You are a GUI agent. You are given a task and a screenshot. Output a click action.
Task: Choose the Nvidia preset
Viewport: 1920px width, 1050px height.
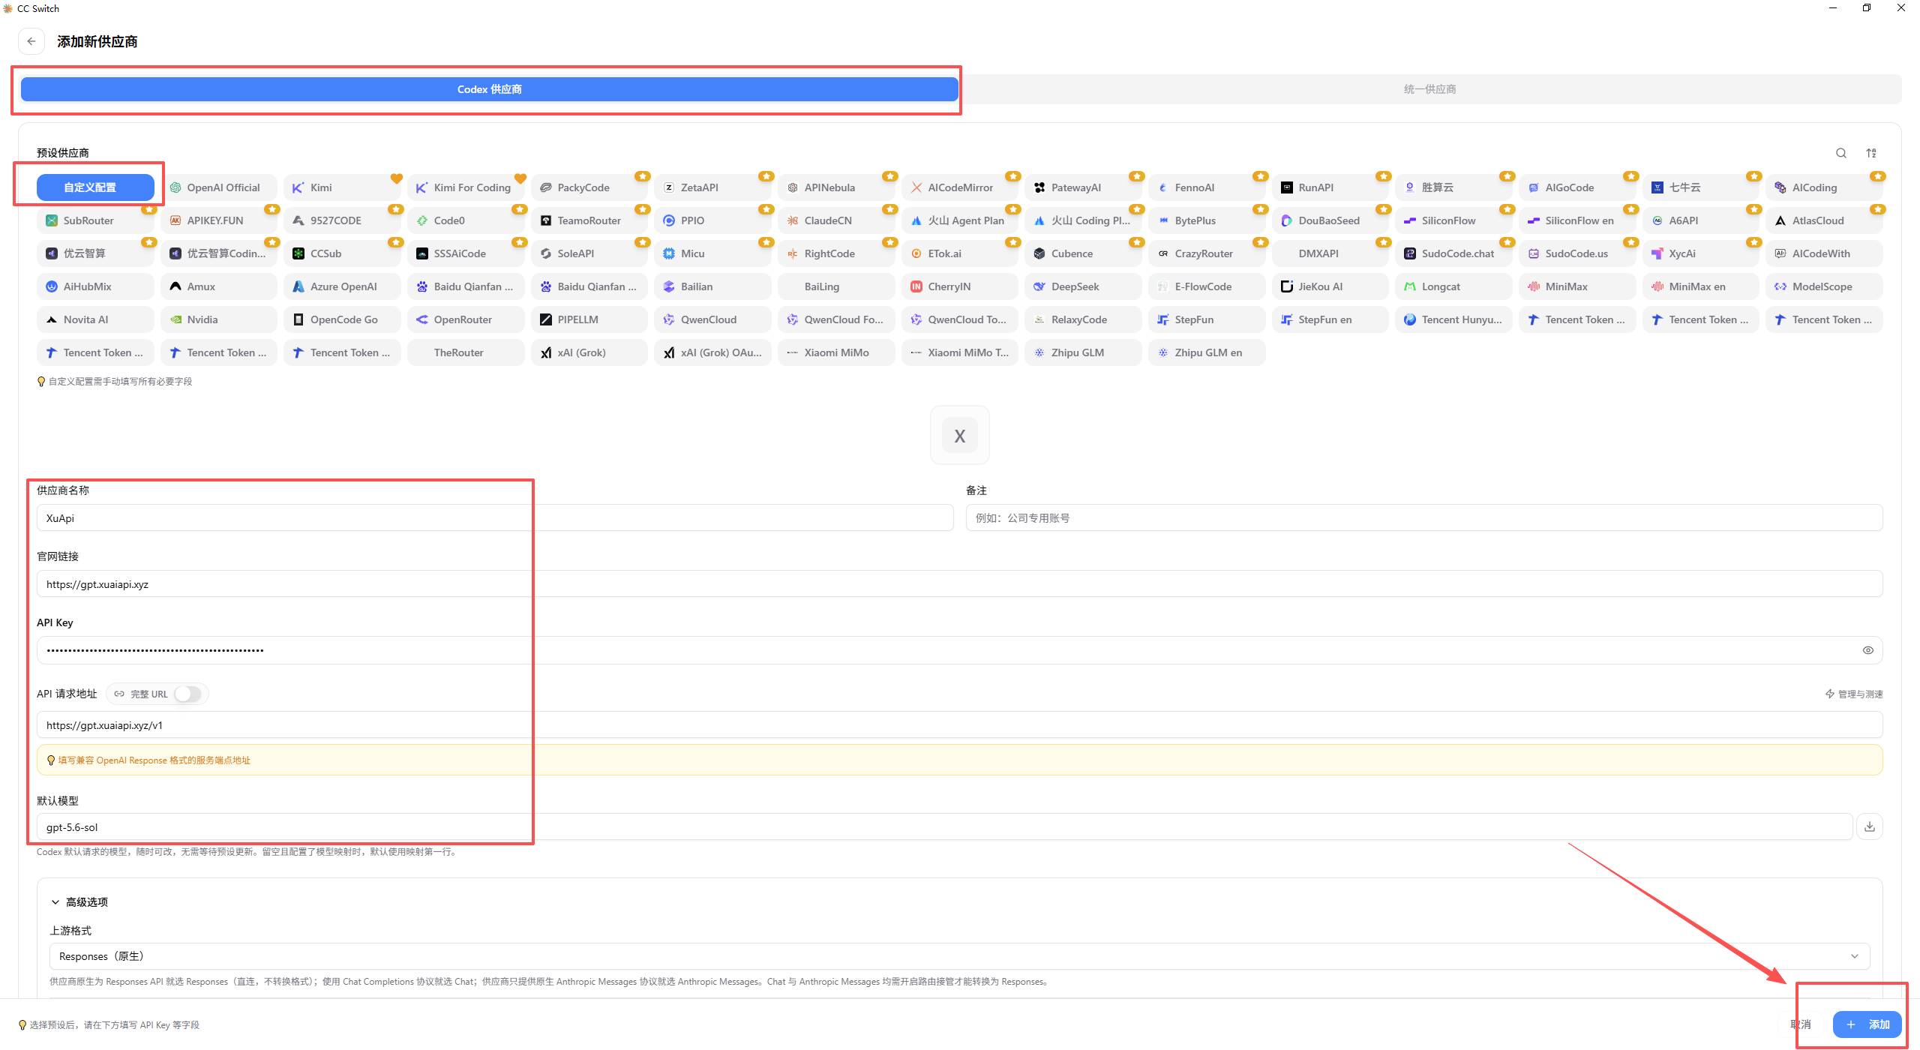(x=219, y=319)
